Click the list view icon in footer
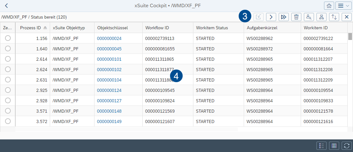Image resolution: width=353 pixels, height=152 pixels. tap(322, 145)
